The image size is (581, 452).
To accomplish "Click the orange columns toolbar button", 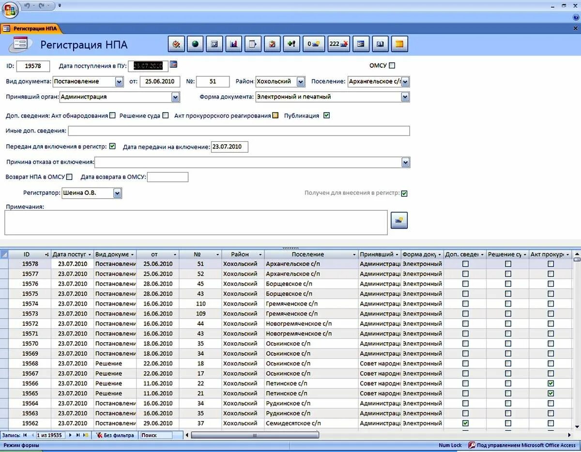I will pos(399,44).
